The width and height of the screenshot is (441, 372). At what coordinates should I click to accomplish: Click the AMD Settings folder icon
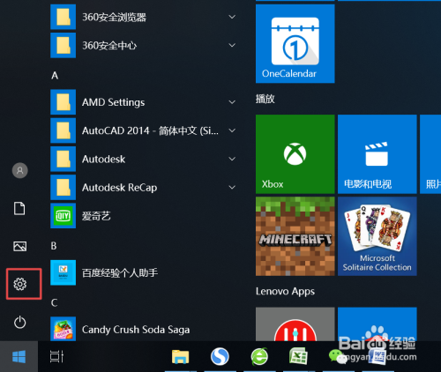point(63,102)
